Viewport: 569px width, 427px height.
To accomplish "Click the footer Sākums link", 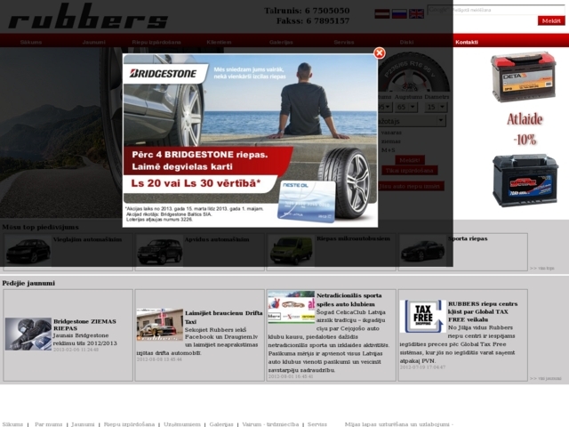I will pos(12,424).
